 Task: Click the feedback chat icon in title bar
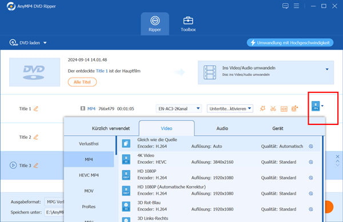(285, 6)
